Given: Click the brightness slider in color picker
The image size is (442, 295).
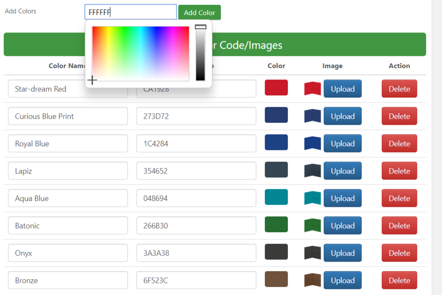Looking at the screenshot, I should tap(201, 53).
